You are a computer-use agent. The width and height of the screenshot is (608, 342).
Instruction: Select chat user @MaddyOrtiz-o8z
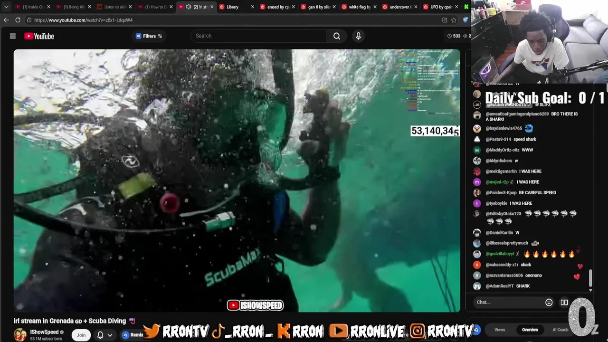coord(502,150)
